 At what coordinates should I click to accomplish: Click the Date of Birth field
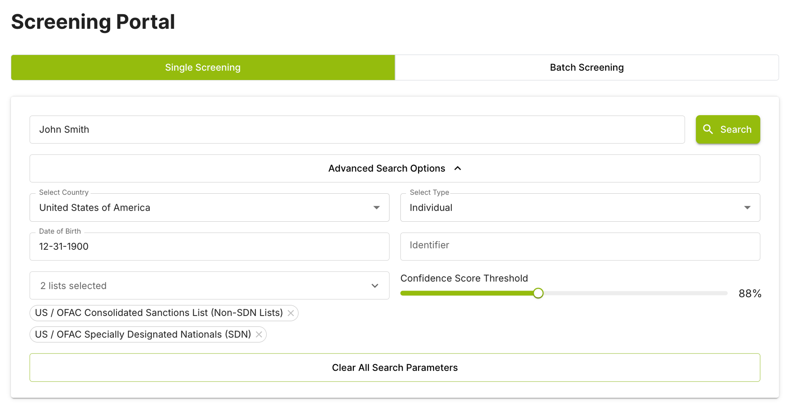pos(209,247)
